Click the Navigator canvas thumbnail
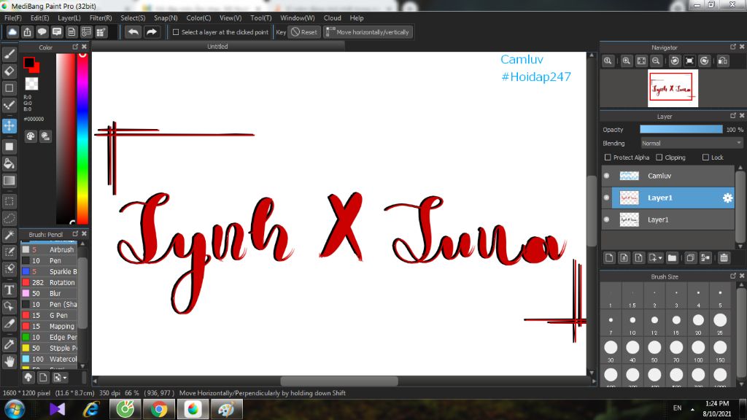Screen dimensions: 747x420 point(673,88)
